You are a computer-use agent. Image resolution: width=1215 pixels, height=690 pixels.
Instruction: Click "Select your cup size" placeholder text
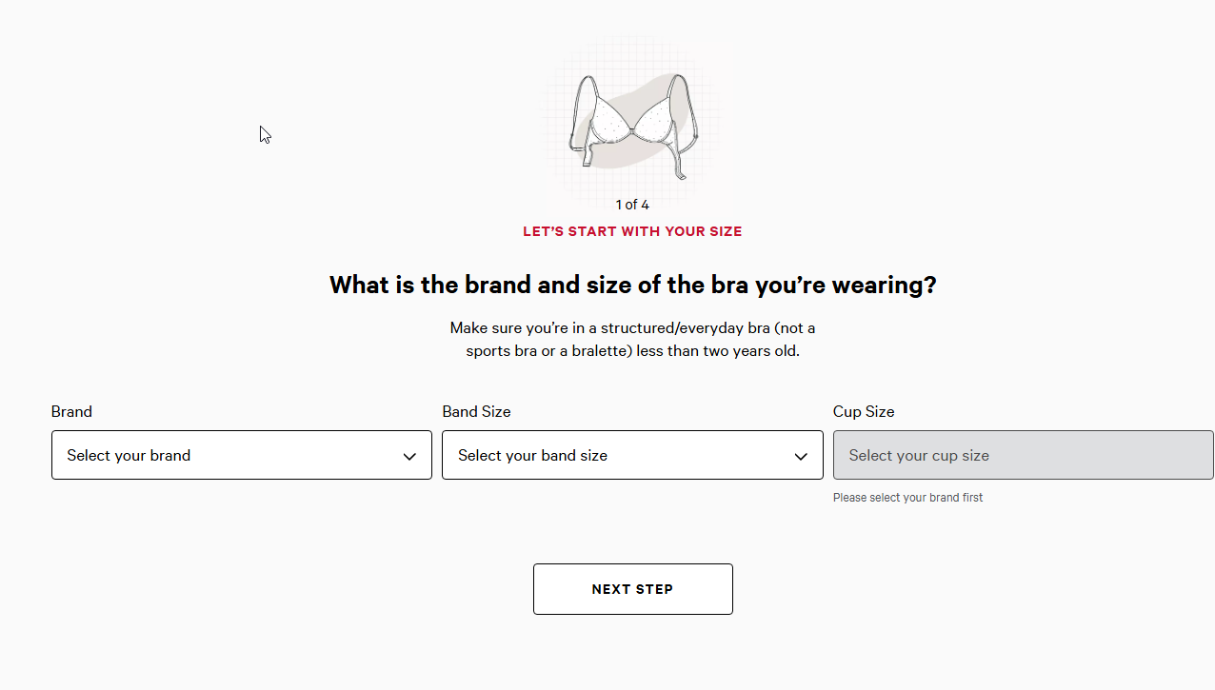click(919, 456)
